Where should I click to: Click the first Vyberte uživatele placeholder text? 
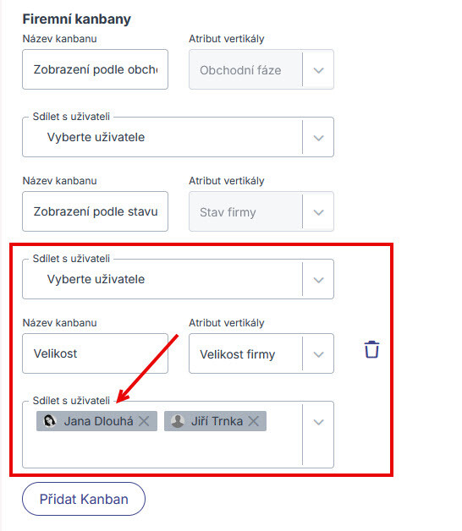[96, 137]
